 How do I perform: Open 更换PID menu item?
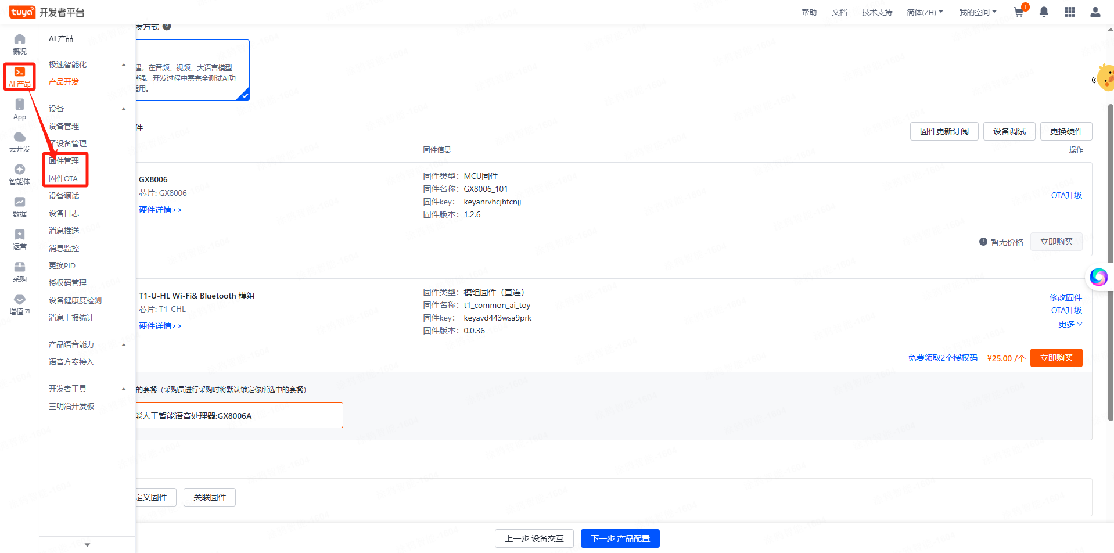(x=62, y=265)
